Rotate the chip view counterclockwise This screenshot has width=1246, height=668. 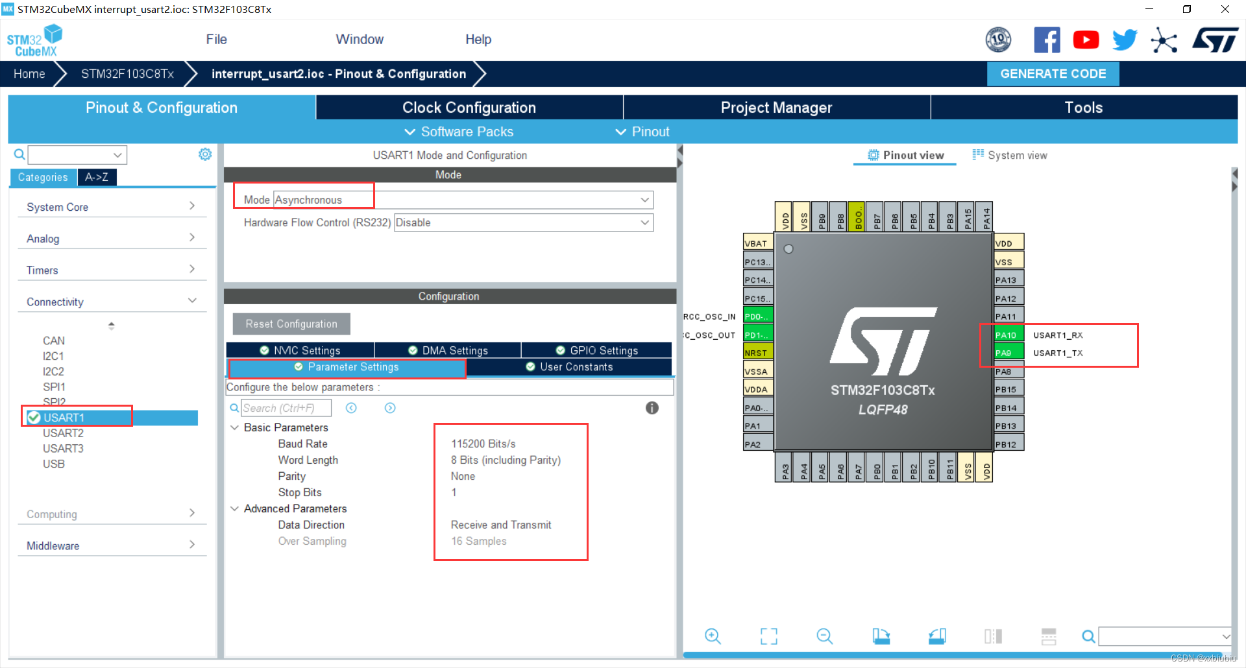[936, 636]
